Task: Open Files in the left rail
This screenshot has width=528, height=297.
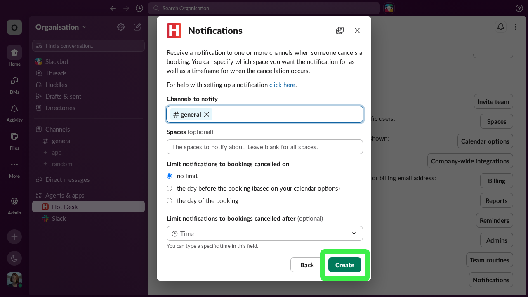Action: (x=14, y=140)
